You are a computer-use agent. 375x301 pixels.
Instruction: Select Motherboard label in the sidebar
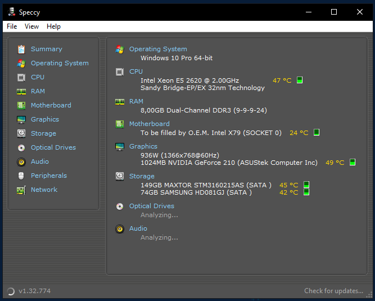point(51,105)
